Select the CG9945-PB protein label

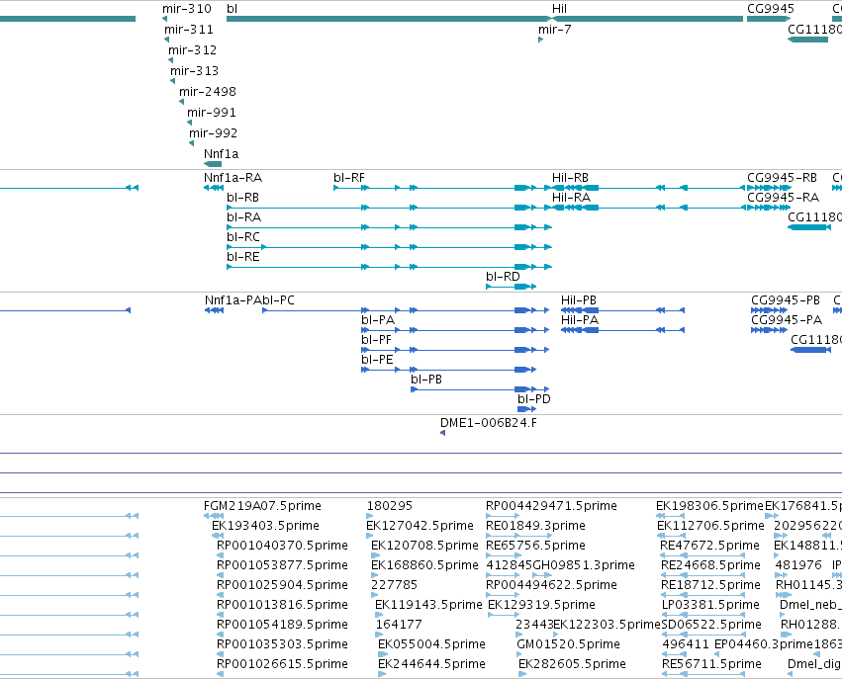pos(786,300)
